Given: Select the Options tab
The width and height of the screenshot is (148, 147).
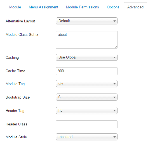Looking at the screenshot, I should tap(113, 7).
